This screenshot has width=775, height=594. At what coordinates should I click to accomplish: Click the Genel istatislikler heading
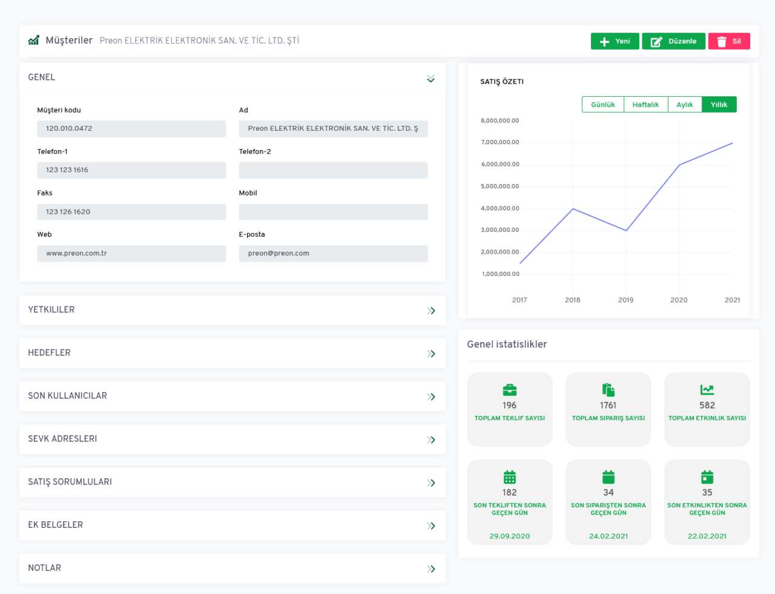click(x=507, y=344)
